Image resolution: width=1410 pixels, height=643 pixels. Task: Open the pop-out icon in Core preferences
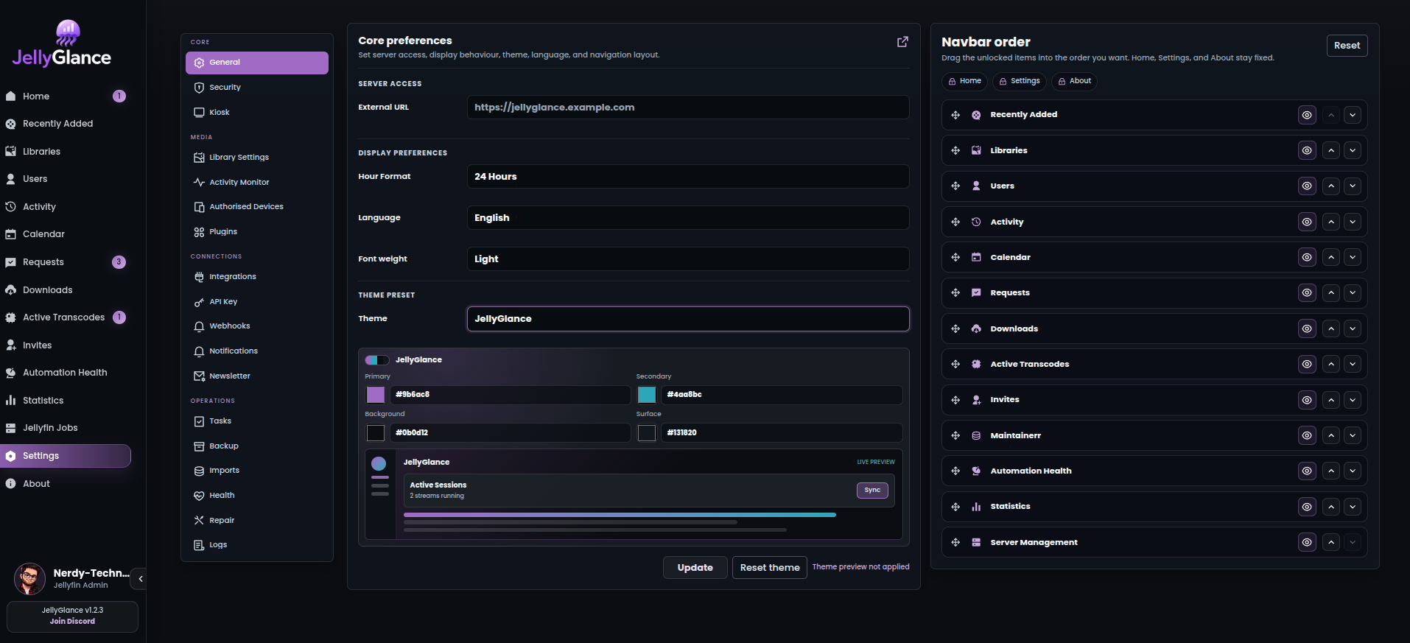click(902, 42)
